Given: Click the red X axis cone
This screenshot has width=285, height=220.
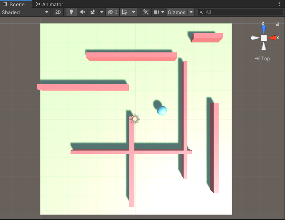Looking at the screenshot, I should (x=272, y=38).
